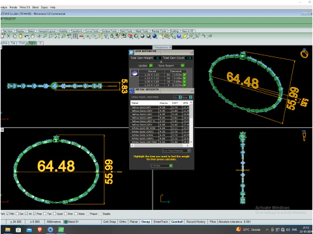Toggle Ortho mode in status bar
Image resolution: width=313 pixels, height=234 pixels.
(123, 222)
